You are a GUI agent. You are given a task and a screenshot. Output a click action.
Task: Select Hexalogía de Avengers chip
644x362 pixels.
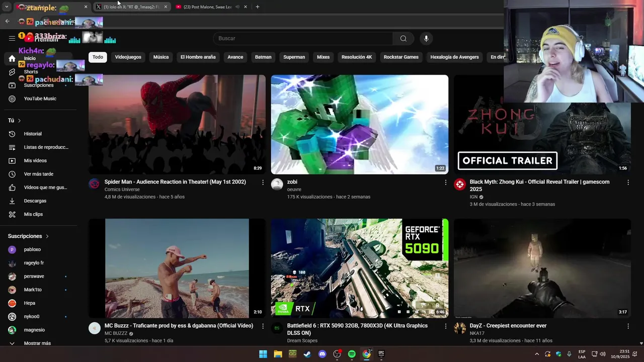(x=454, y=57)
